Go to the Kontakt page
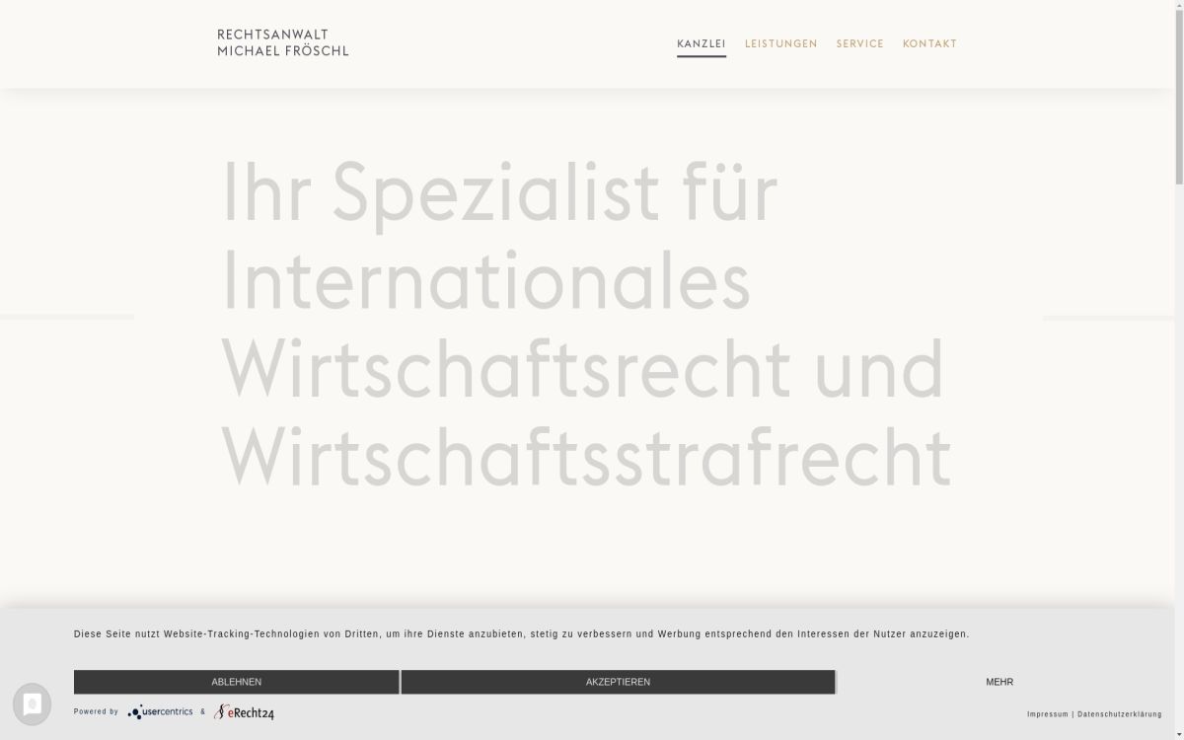Screen dimensions: 1184x740 929,43
